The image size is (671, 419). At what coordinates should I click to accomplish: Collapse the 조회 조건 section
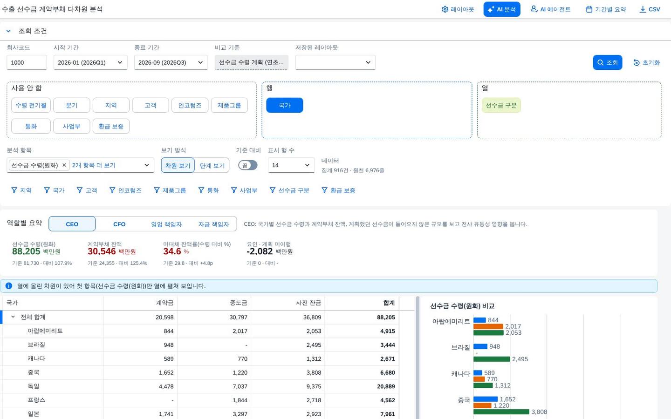point(8,31)
